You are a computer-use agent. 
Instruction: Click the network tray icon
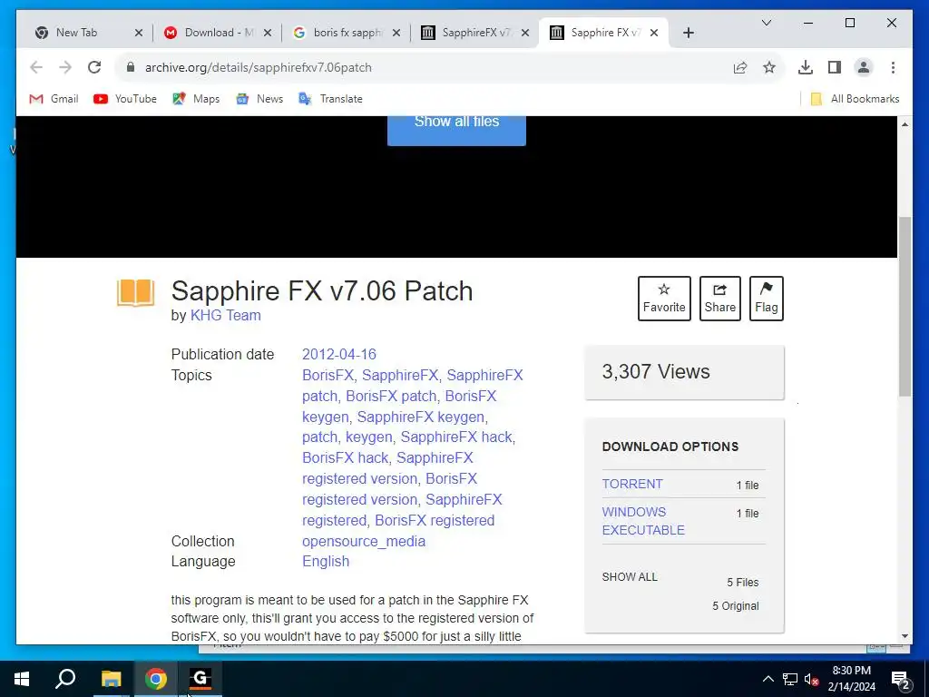tap(790, 679)
